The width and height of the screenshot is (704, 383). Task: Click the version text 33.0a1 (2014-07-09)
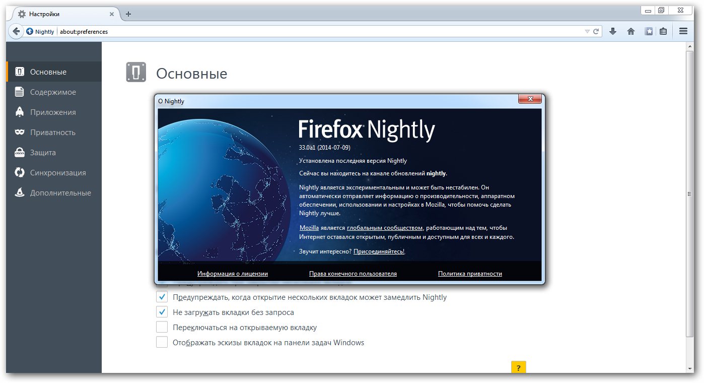[x=324, y=147]
